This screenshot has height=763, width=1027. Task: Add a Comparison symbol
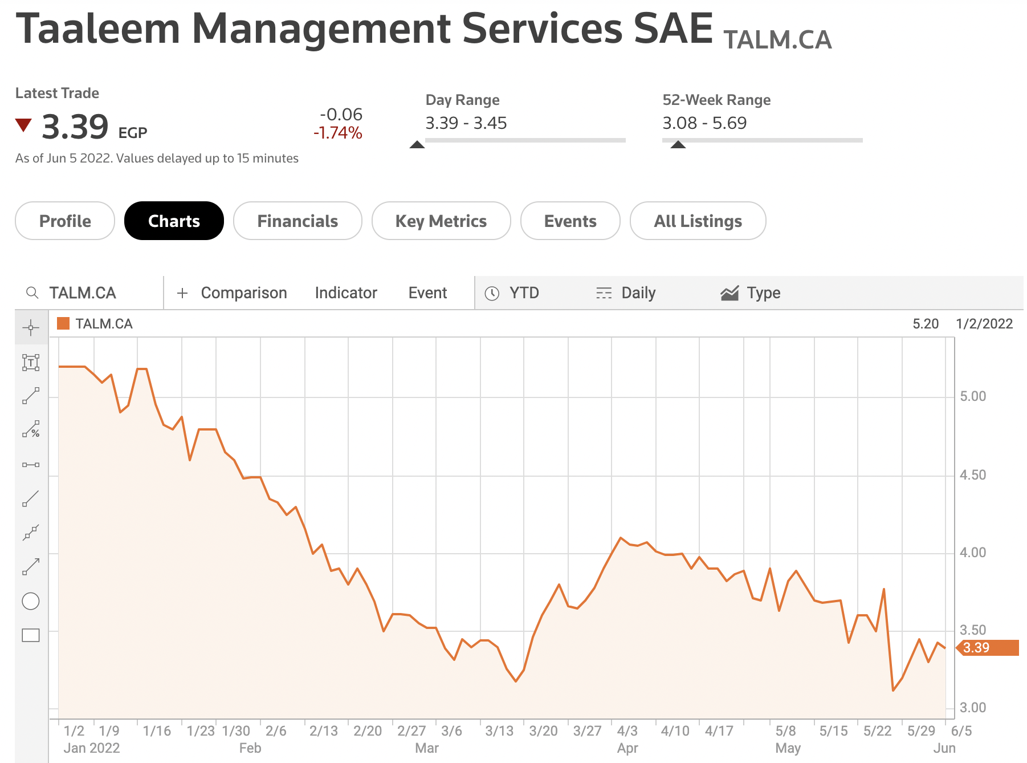tap(233, 293)
